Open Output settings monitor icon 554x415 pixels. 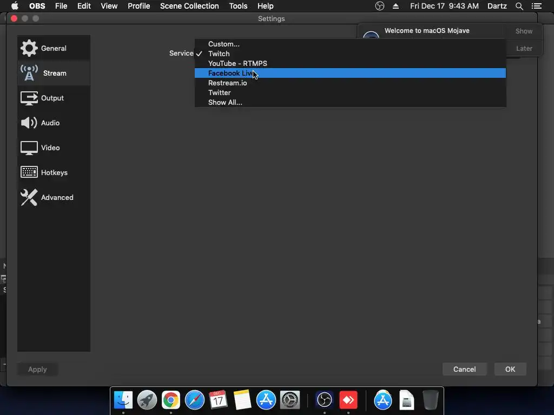pos(29,98)
